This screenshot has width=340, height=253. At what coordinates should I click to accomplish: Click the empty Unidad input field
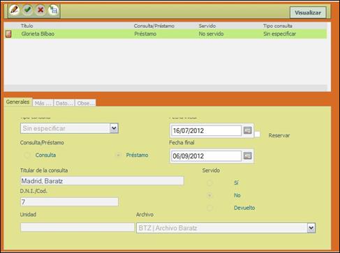pyautogui.click(x=77, y=227)
